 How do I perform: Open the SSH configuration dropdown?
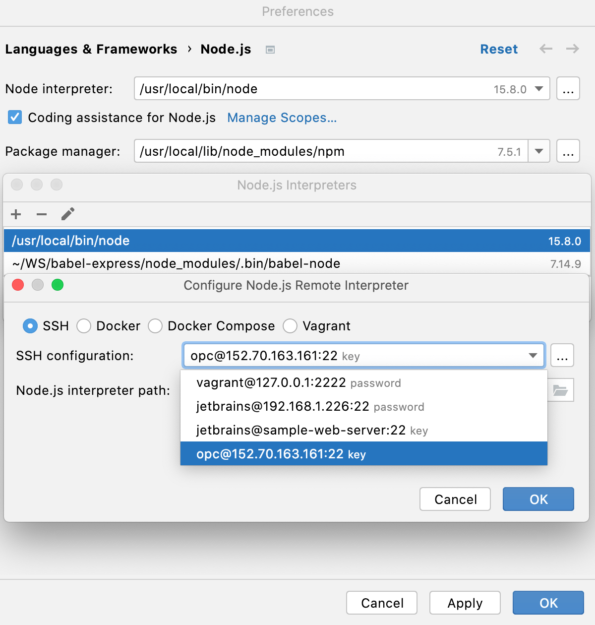click(x=533, y=355)
